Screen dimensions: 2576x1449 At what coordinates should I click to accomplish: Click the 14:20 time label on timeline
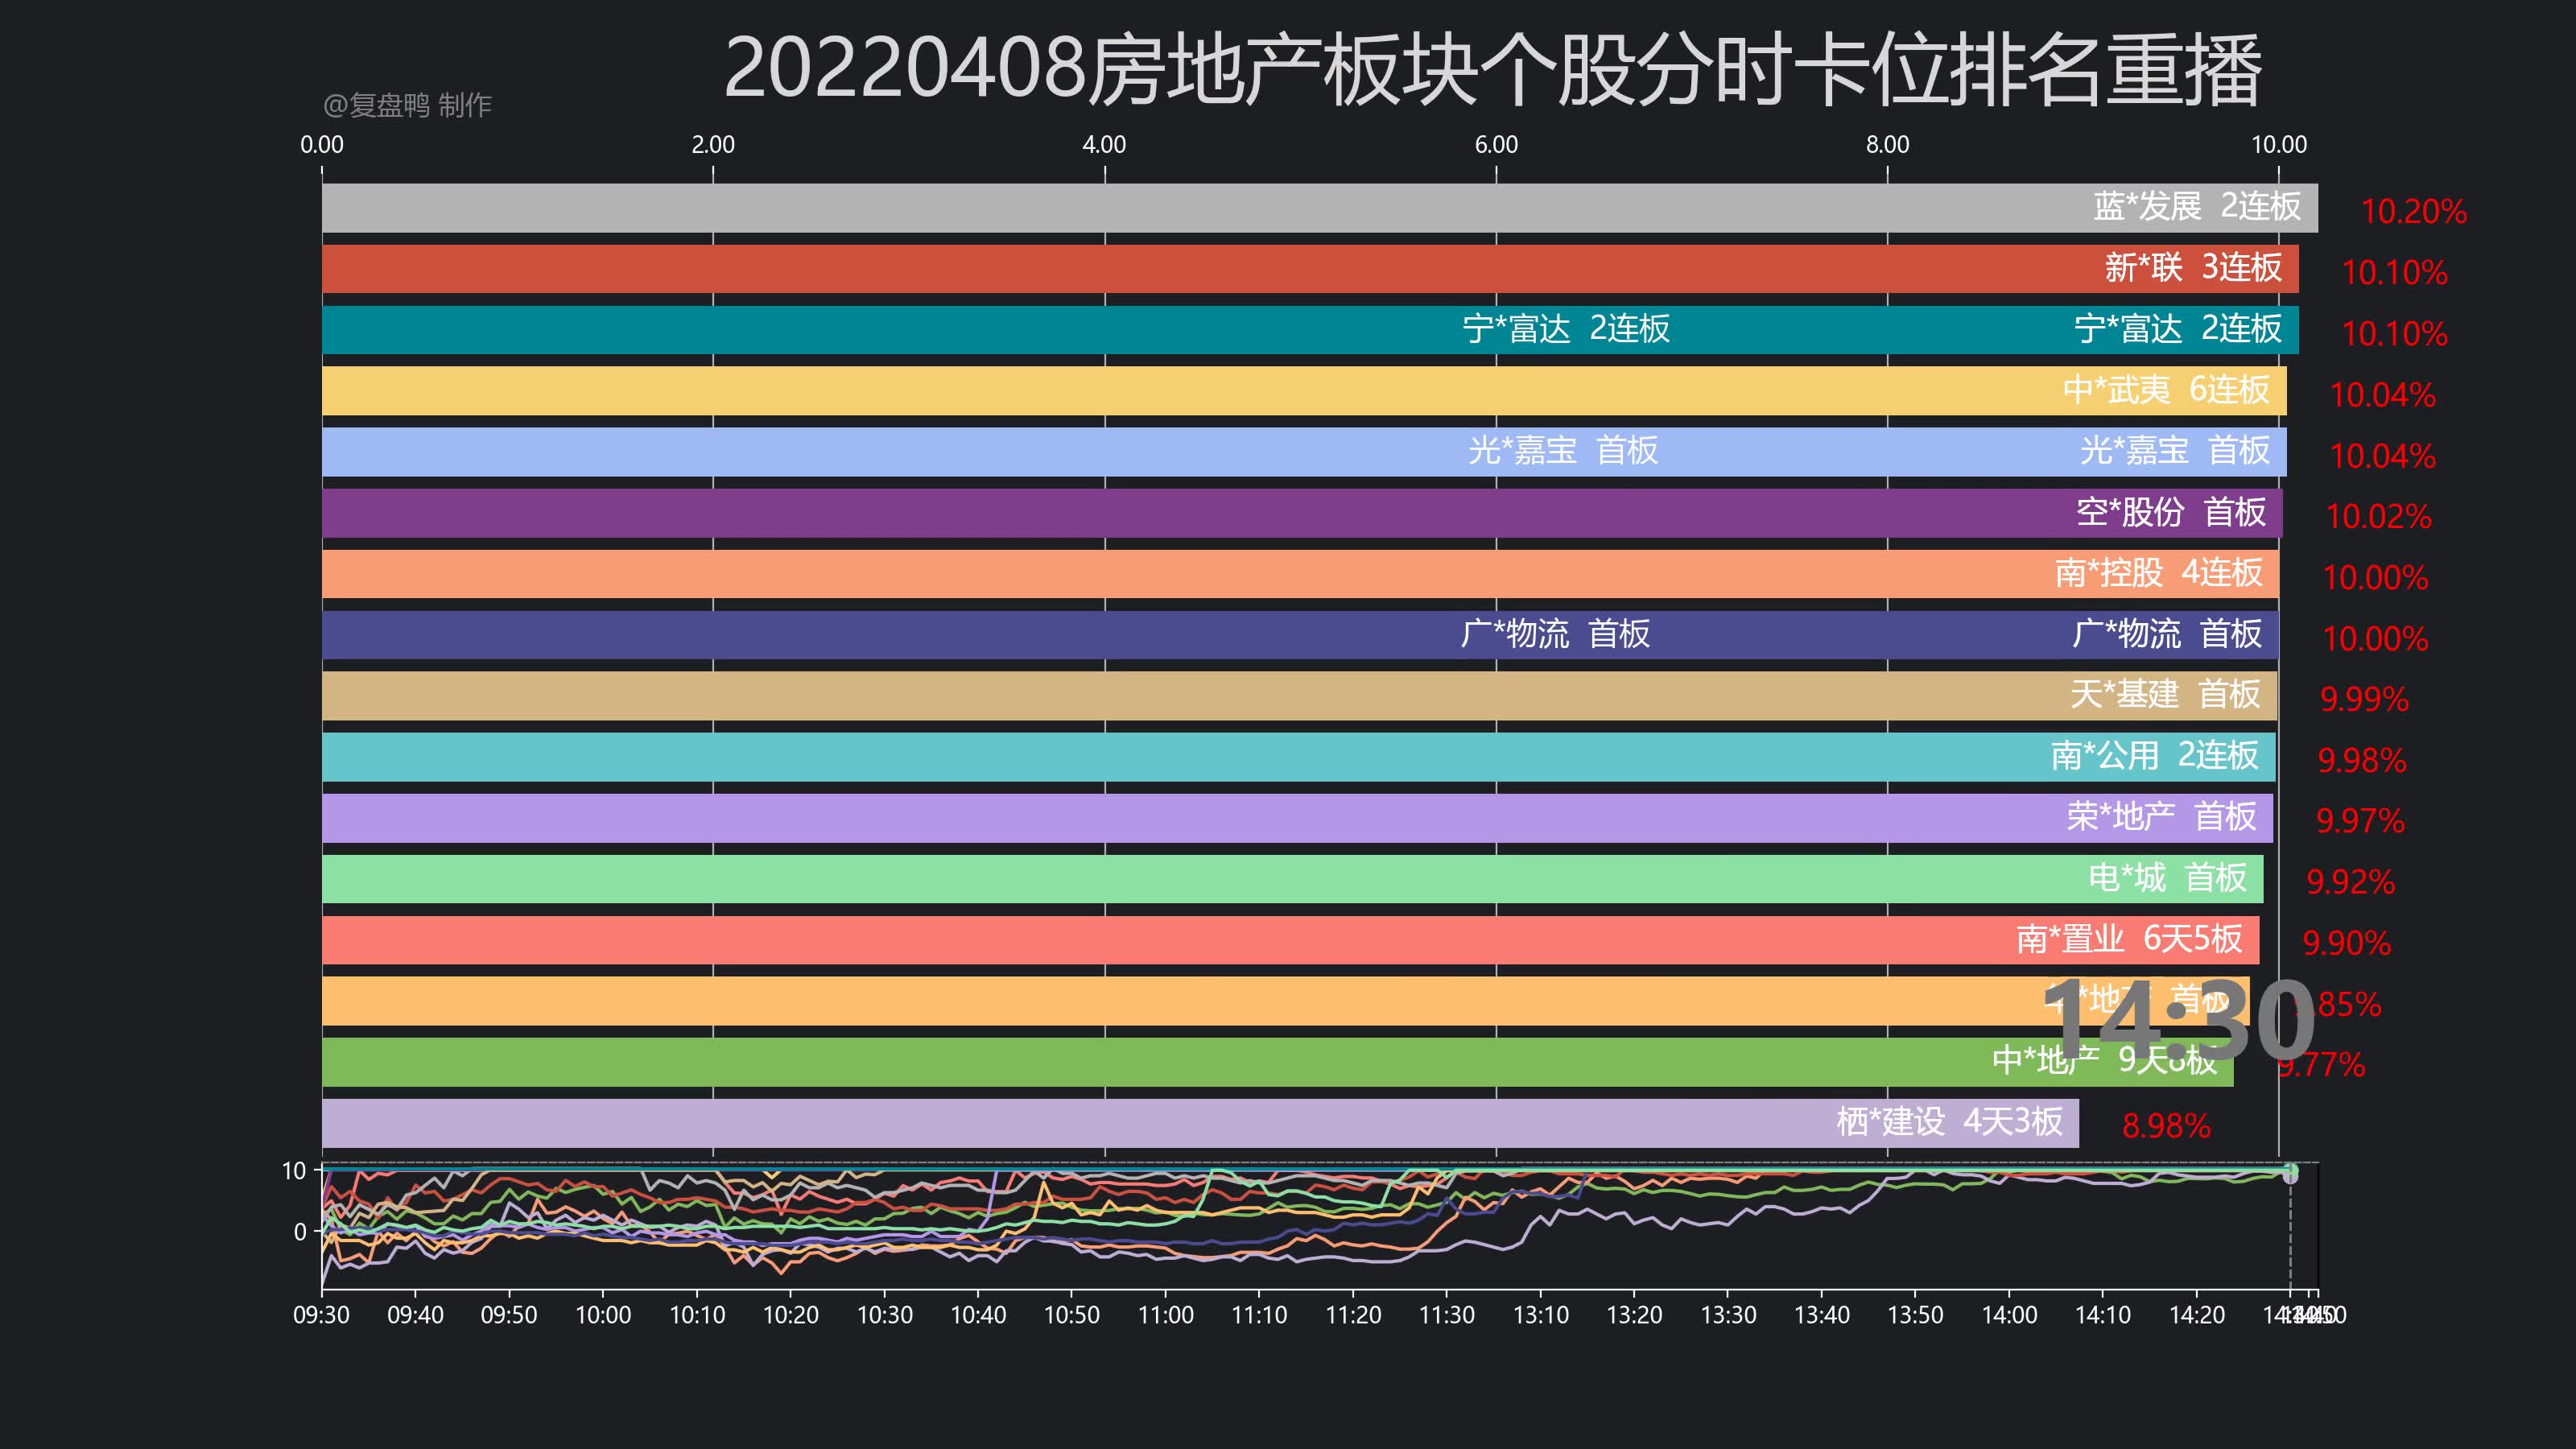(2197, 1314)
